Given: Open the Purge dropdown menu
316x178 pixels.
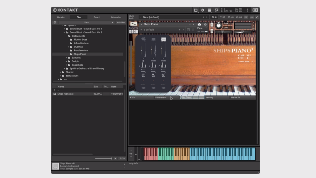Looking at the screenshot, I should (202, 28).
